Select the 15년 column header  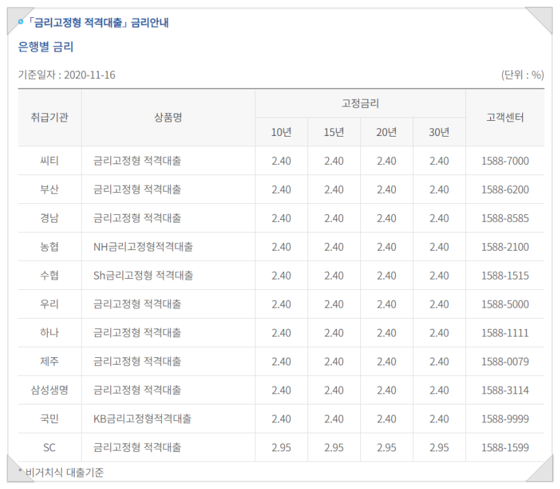334,133
